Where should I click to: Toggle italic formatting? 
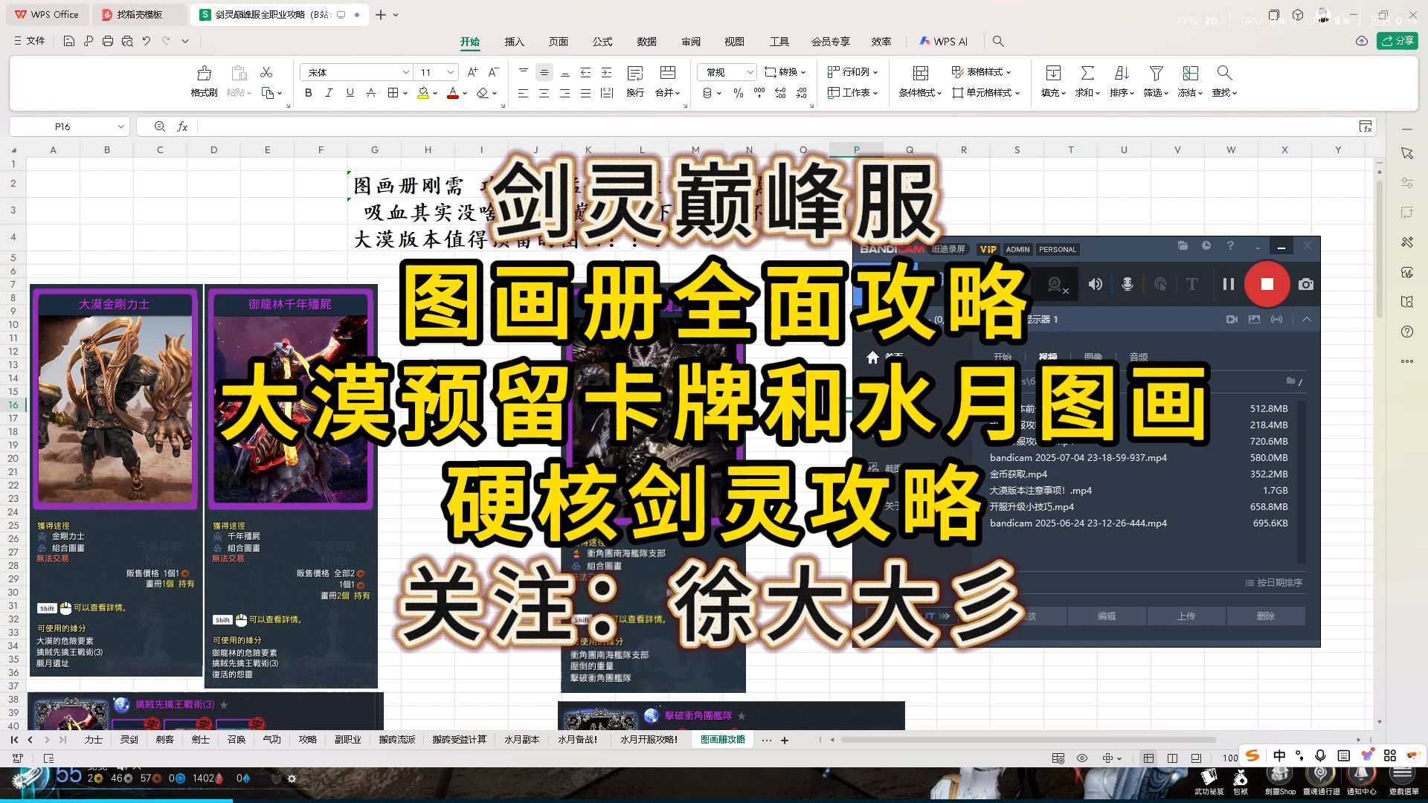(329, 93)
